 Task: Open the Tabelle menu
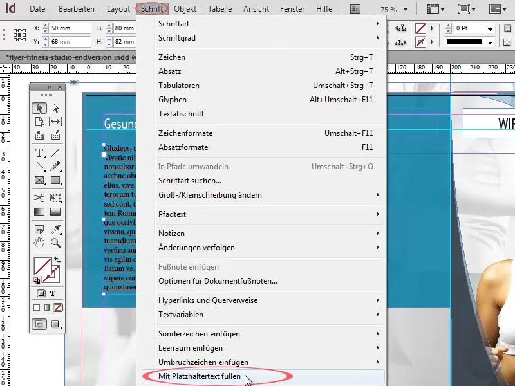(x=220, y=9)
